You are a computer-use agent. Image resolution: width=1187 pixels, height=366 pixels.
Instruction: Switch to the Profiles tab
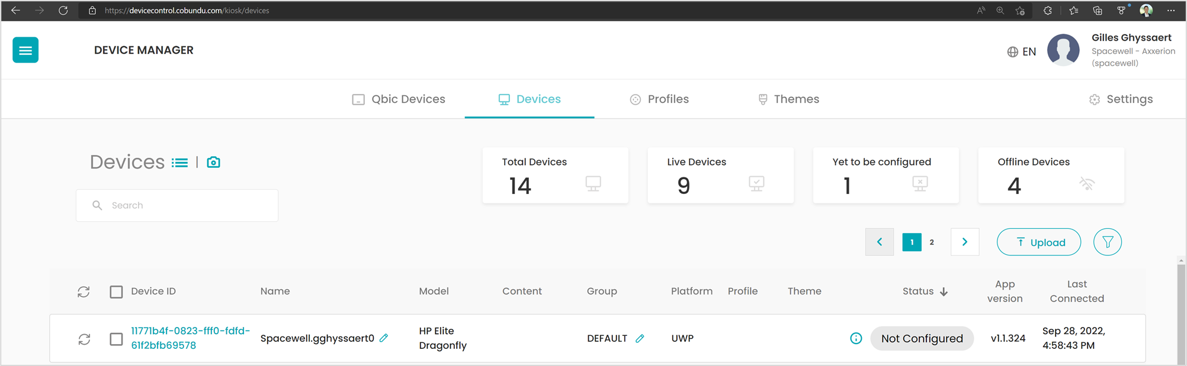click(659, 99)
